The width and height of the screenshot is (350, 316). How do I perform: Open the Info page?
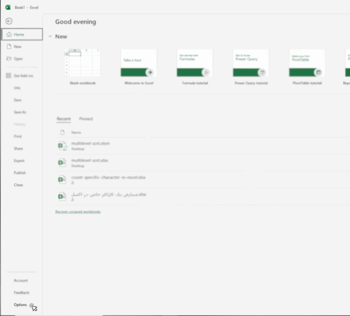[x=22, y=87]
